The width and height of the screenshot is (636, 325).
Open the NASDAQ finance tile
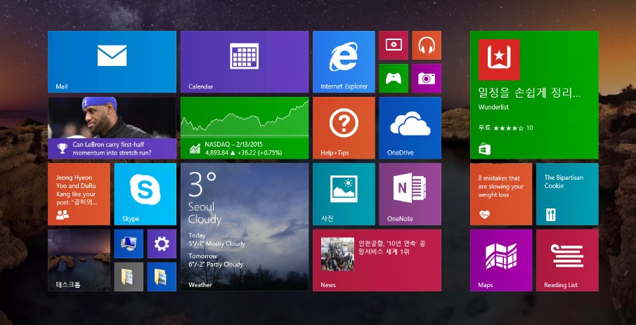coord(244,128)
